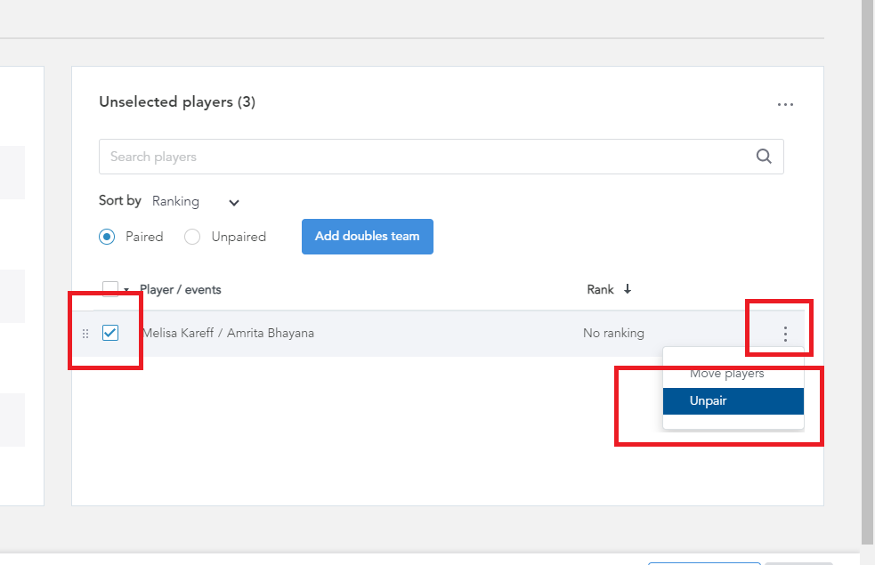The width and height of the screenshot is (875, 565).
Task: Focus the Search players field
Action: pyautogui.click(x=441, y=157)
